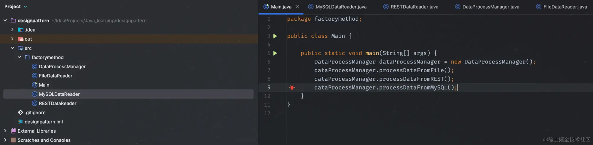Viewport: 593px width, 145px height.
Task: Select the factorymethod package
Action: point(47,57)
